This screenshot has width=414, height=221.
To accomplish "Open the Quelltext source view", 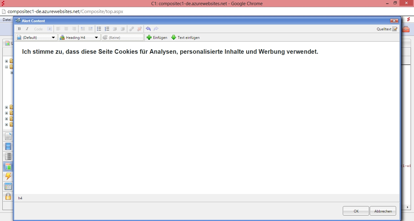I will point(387,29).
